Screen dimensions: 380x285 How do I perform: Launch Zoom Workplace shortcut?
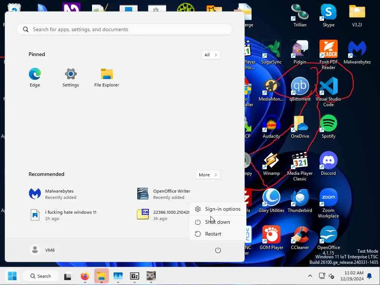[328, 203]
